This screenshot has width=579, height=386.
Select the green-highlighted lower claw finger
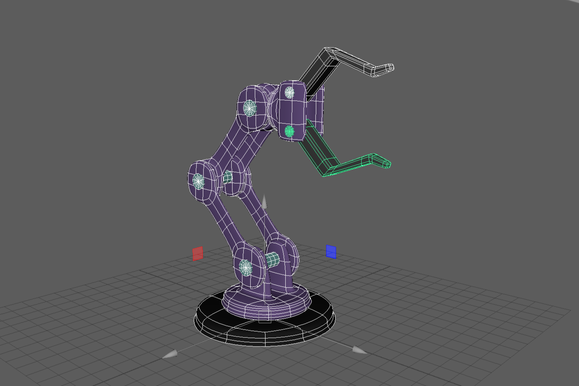click(346, 164)
